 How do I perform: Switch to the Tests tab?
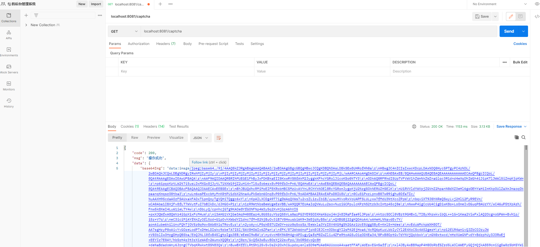click(239, 44)
